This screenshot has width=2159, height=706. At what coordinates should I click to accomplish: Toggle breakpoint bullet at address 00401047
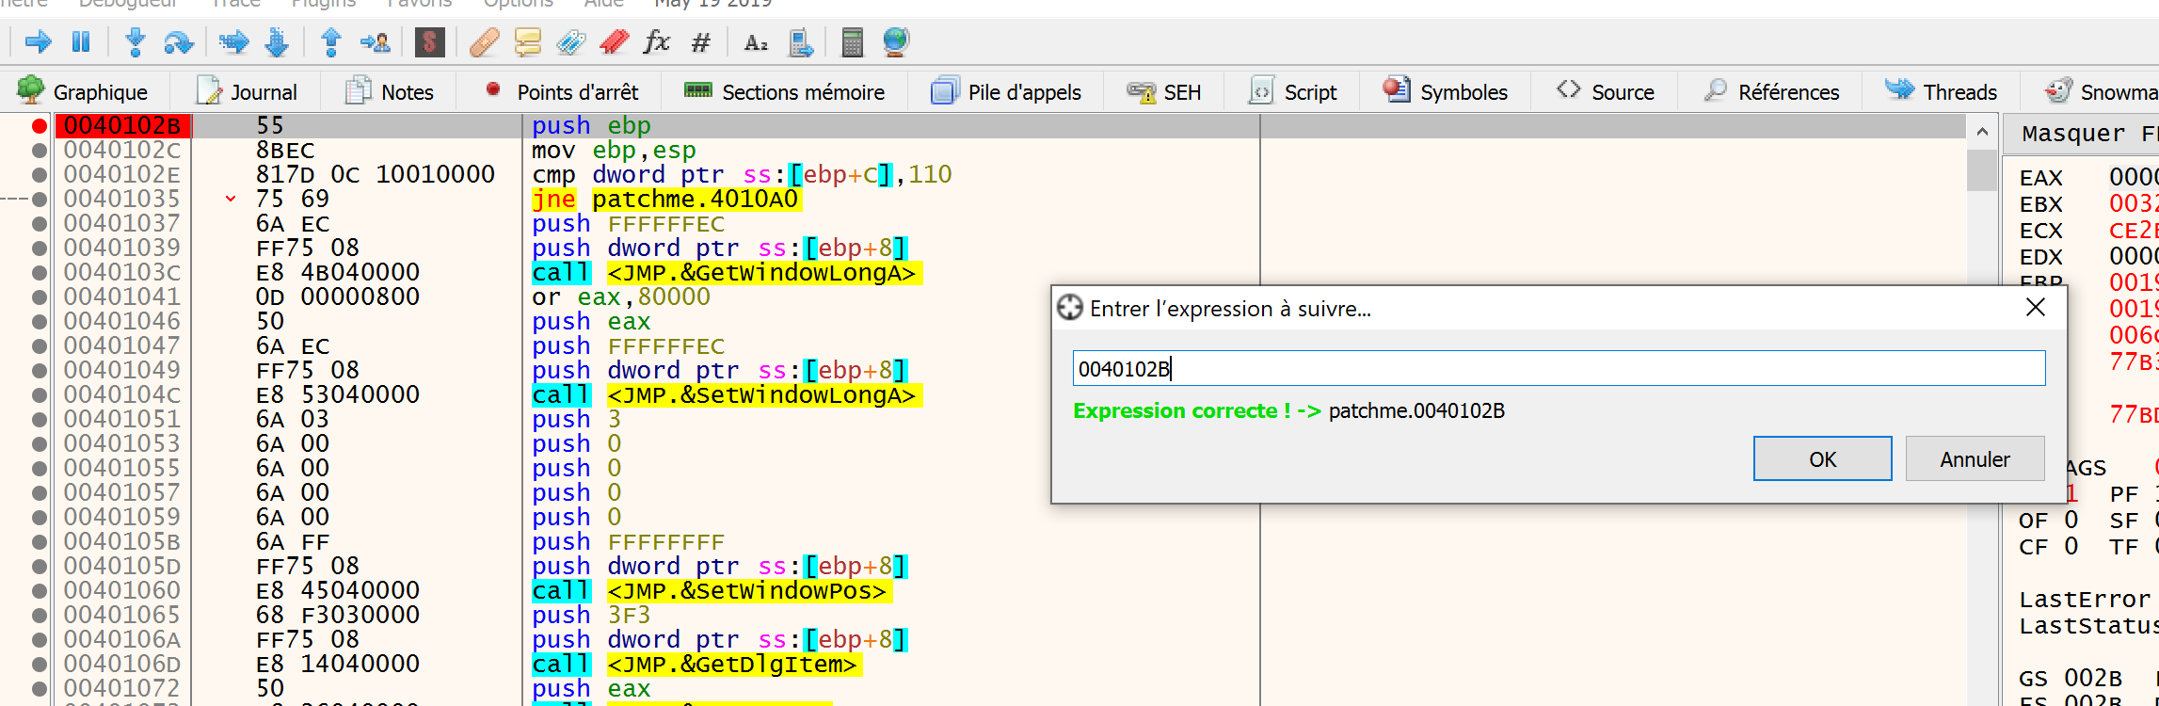(x=39, y=345)
